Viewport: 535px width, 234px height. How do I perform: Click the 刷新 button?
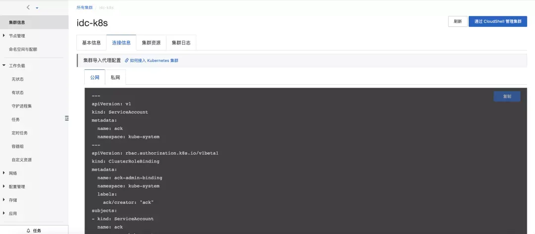point(458,21)
